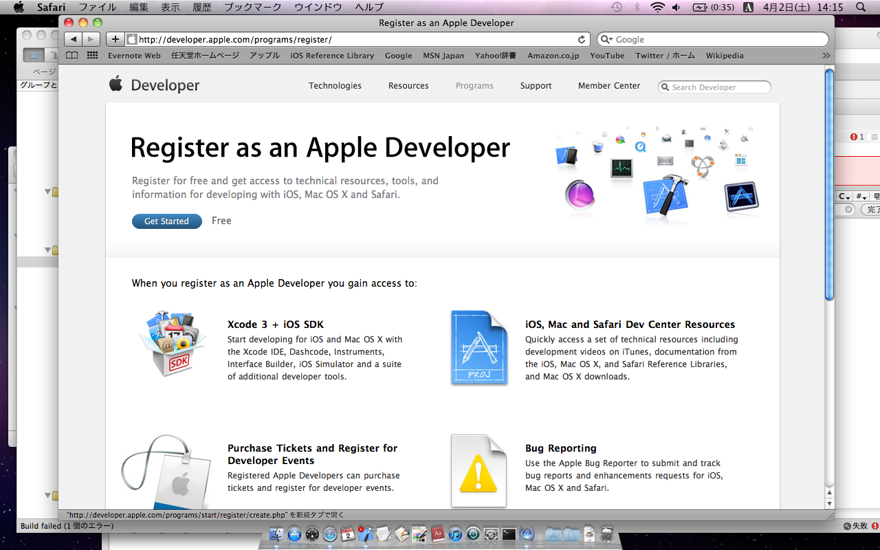This screenshot has height=550, width=880.
Task: Open System Preferences from the Dock
Action: click(491, 534)
